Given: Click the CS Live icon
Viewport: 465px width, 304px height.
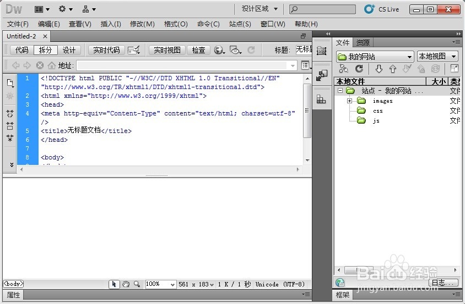Looking at the screenshot, I should (369, 9).
